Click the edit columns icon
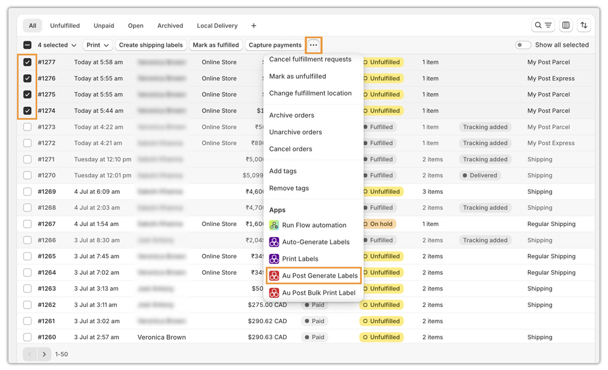The width and height of the screenshot is (608, 370). coord(566,26)
